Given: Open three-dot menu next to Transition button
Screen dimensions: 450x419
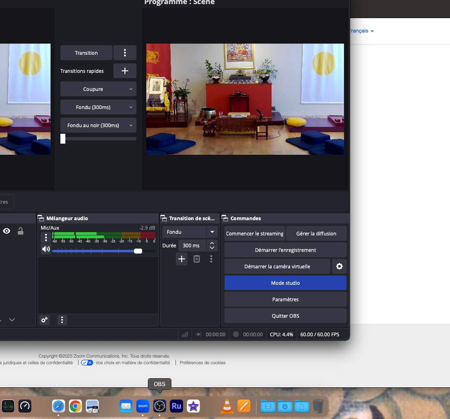Looking at the screenshot, I should [125, 53].
